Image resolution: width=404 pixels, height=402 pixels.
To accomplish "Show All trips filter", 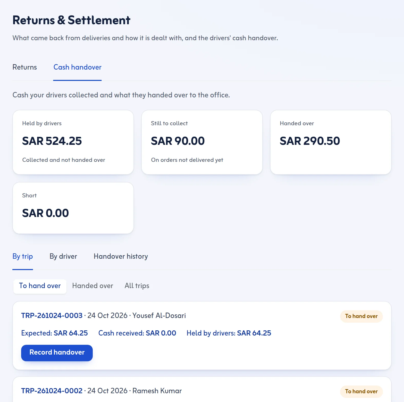I will click(137, 286).
